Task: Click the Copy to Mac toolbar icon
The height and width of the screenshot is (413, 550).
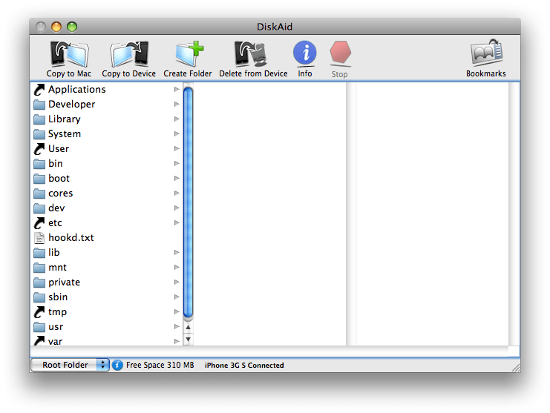Action: [68, 55]
